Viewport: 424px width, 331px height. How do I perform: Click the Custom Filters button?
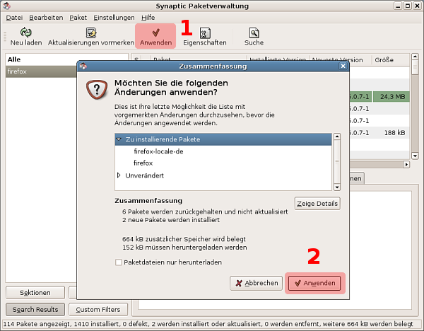[98, 309]
